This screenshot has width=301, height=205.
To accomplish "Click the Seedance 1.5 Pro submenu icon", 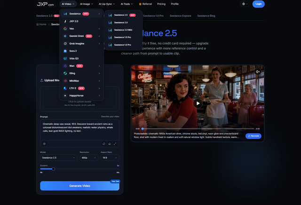I will (x=110, y=38).
